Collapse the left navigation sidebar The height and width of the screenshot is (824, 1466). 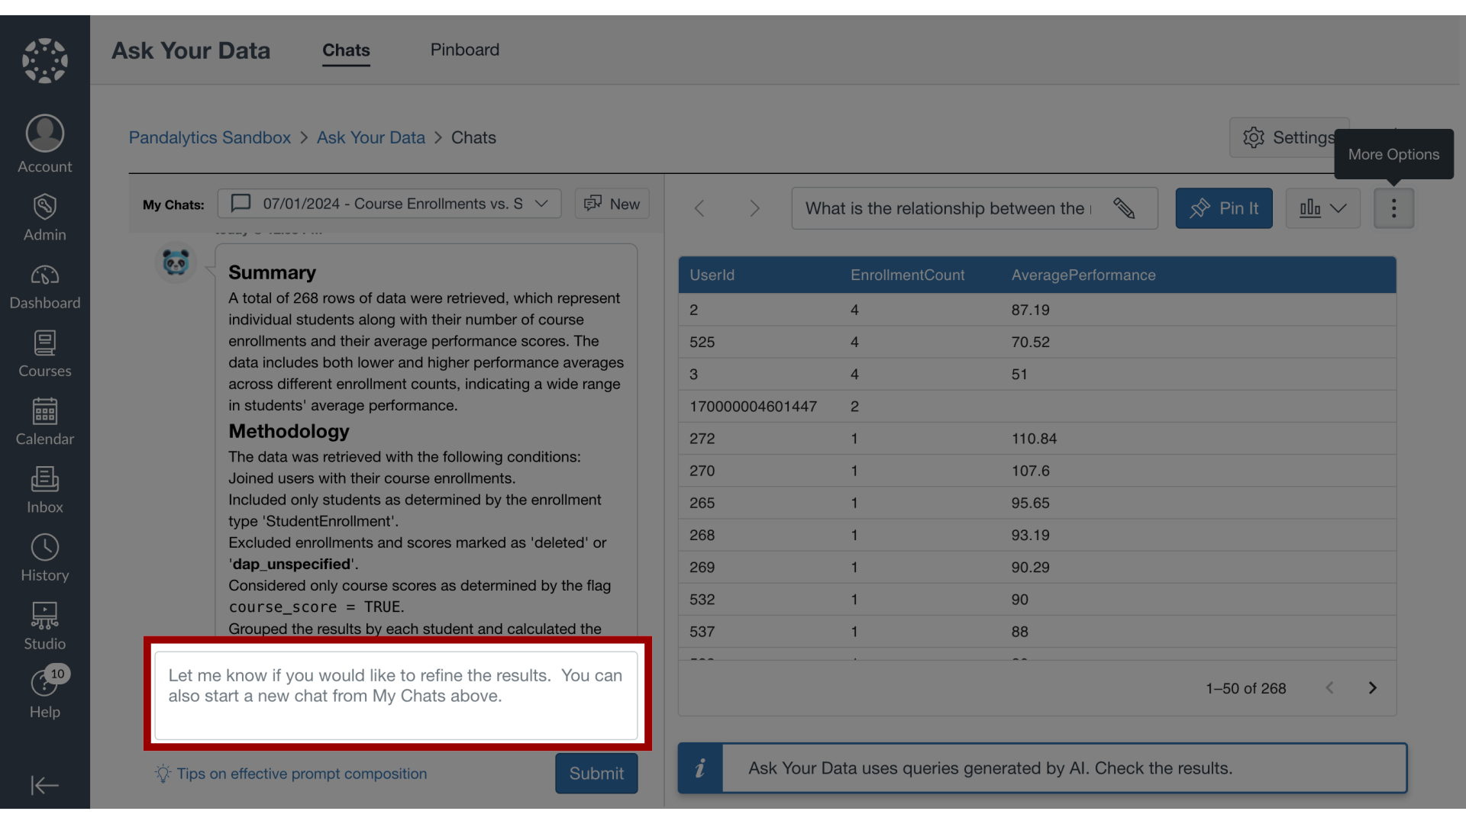coord(44,785)
